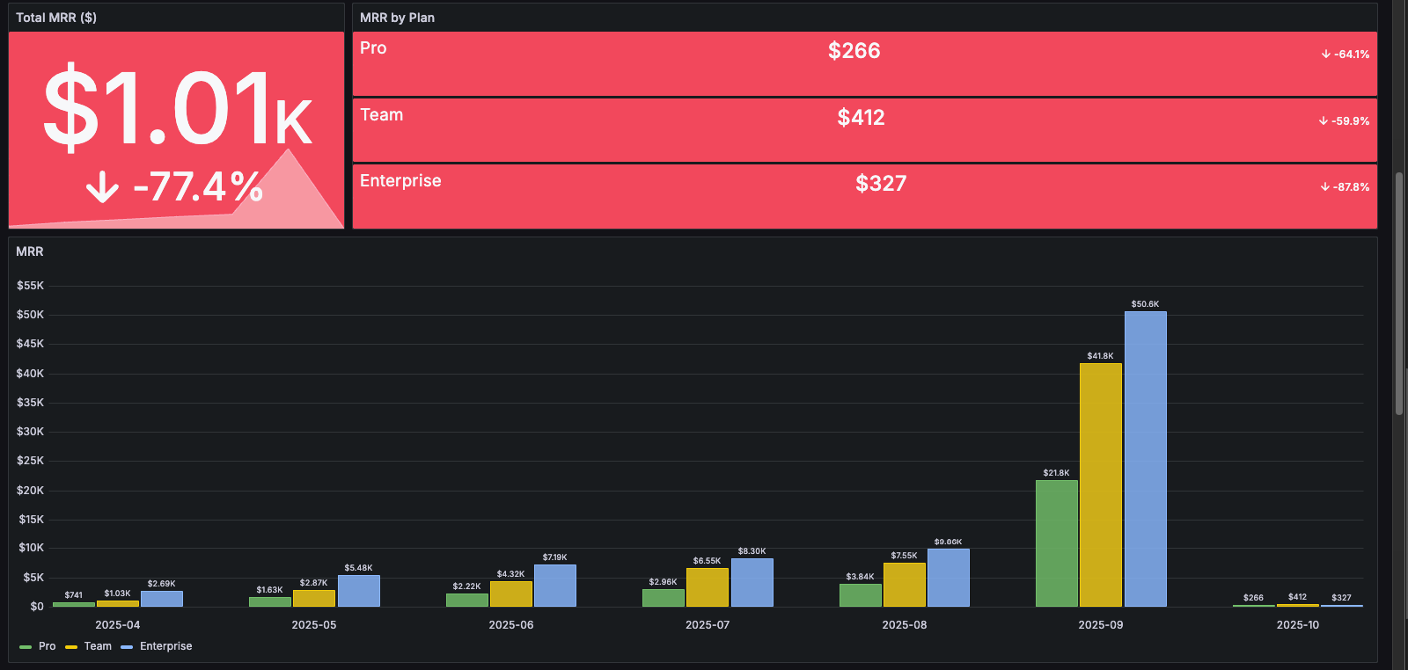Select the Pro row label in MRR by Plan
1408x670 pixels.
click(373, 48)
